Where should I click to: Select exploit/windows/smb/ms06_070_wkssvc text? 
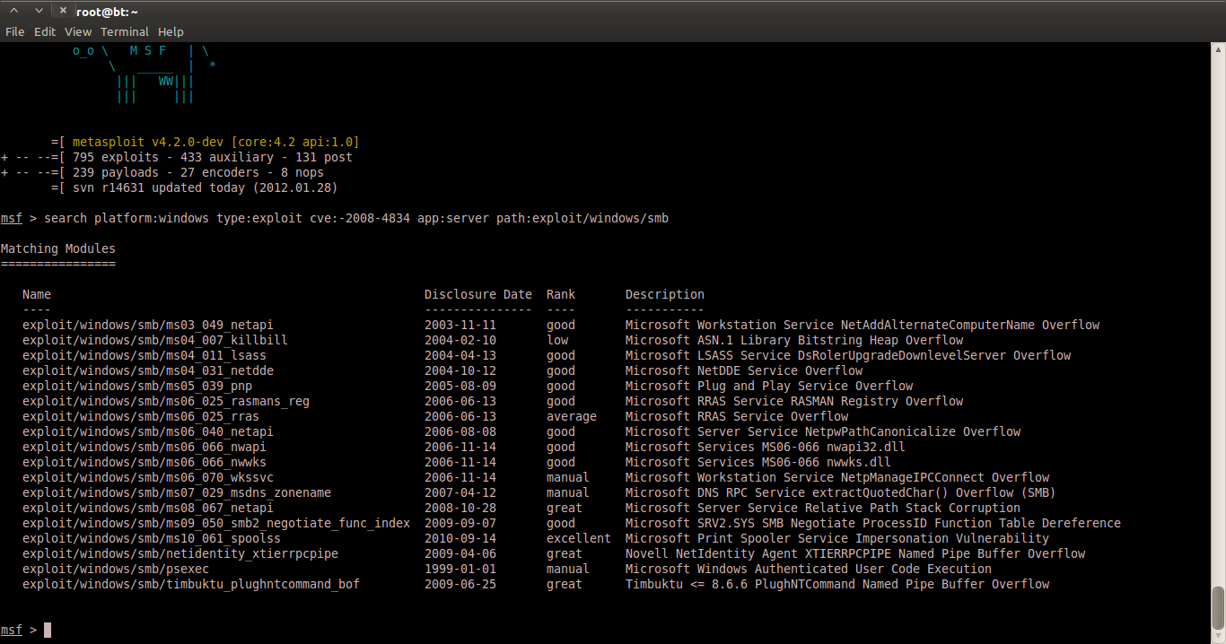point(148,477)
